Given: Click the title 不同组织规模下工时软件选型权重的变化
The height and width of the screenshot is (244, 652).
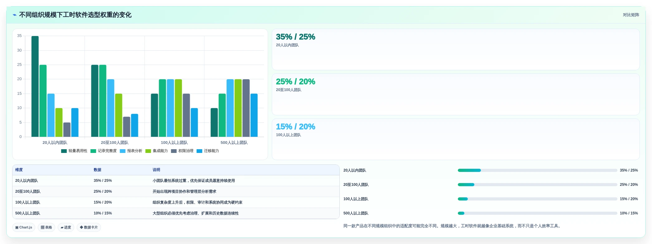Looking at the screenshot, I should [x=75, y=15].
